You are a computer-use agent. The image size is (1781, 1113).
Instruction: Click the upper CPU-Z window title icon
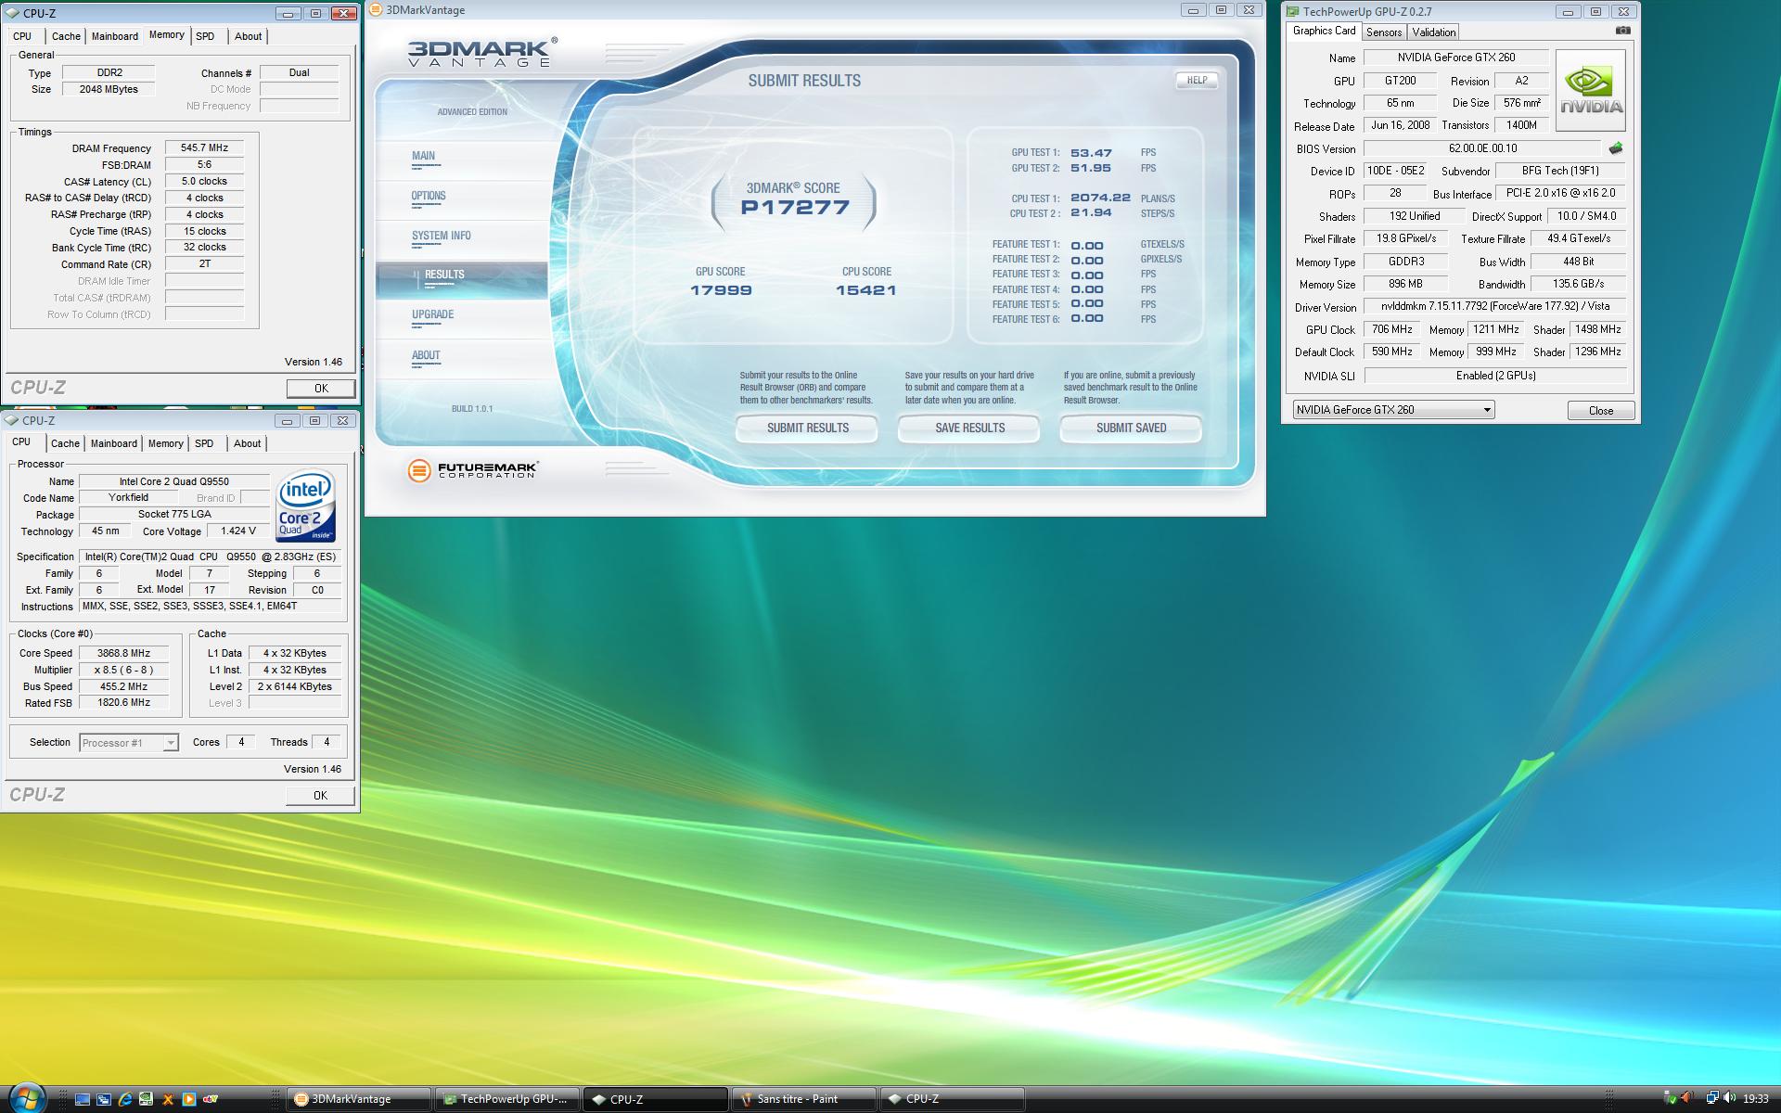click(x=12, y=14)
